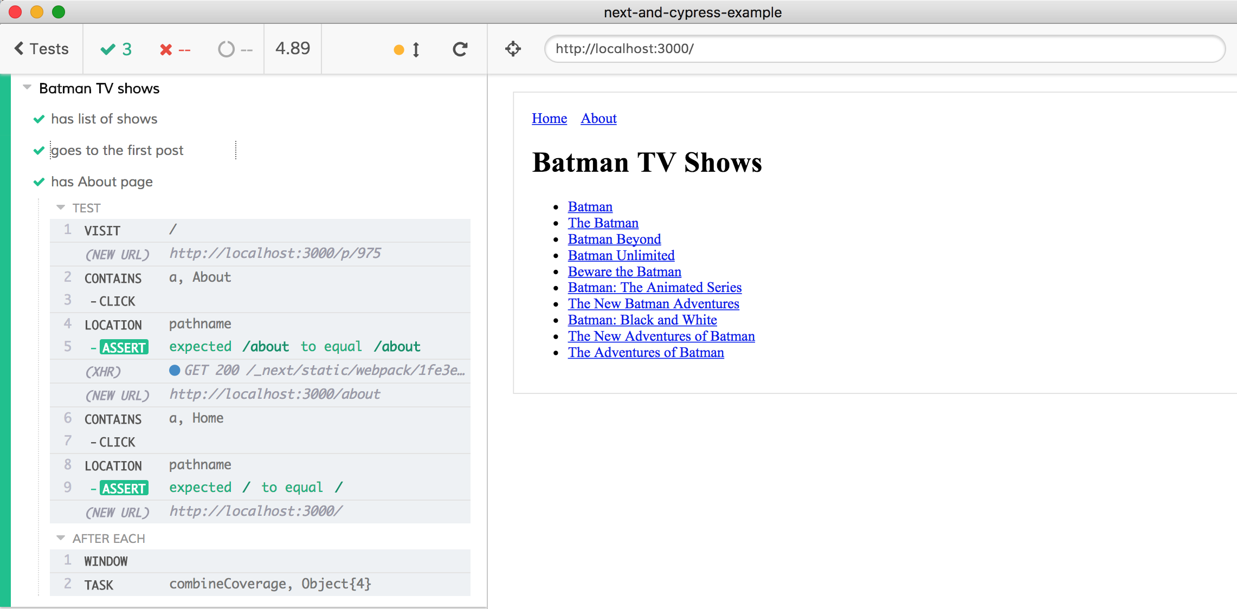The height and width of the screenshot is (609, 1237).
Task: Collapse the AFTER EACH hook section
Action: click(x=61, y=538)
